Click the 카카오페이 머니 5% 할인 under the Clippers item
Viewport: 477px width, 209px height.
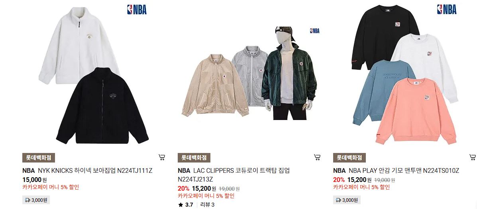click(x=206, y=196)
